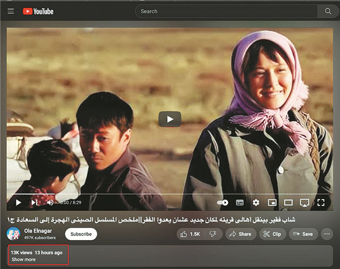Toggle the autoplay switch
The image size is (340, 269).
[x=223, y=202]
